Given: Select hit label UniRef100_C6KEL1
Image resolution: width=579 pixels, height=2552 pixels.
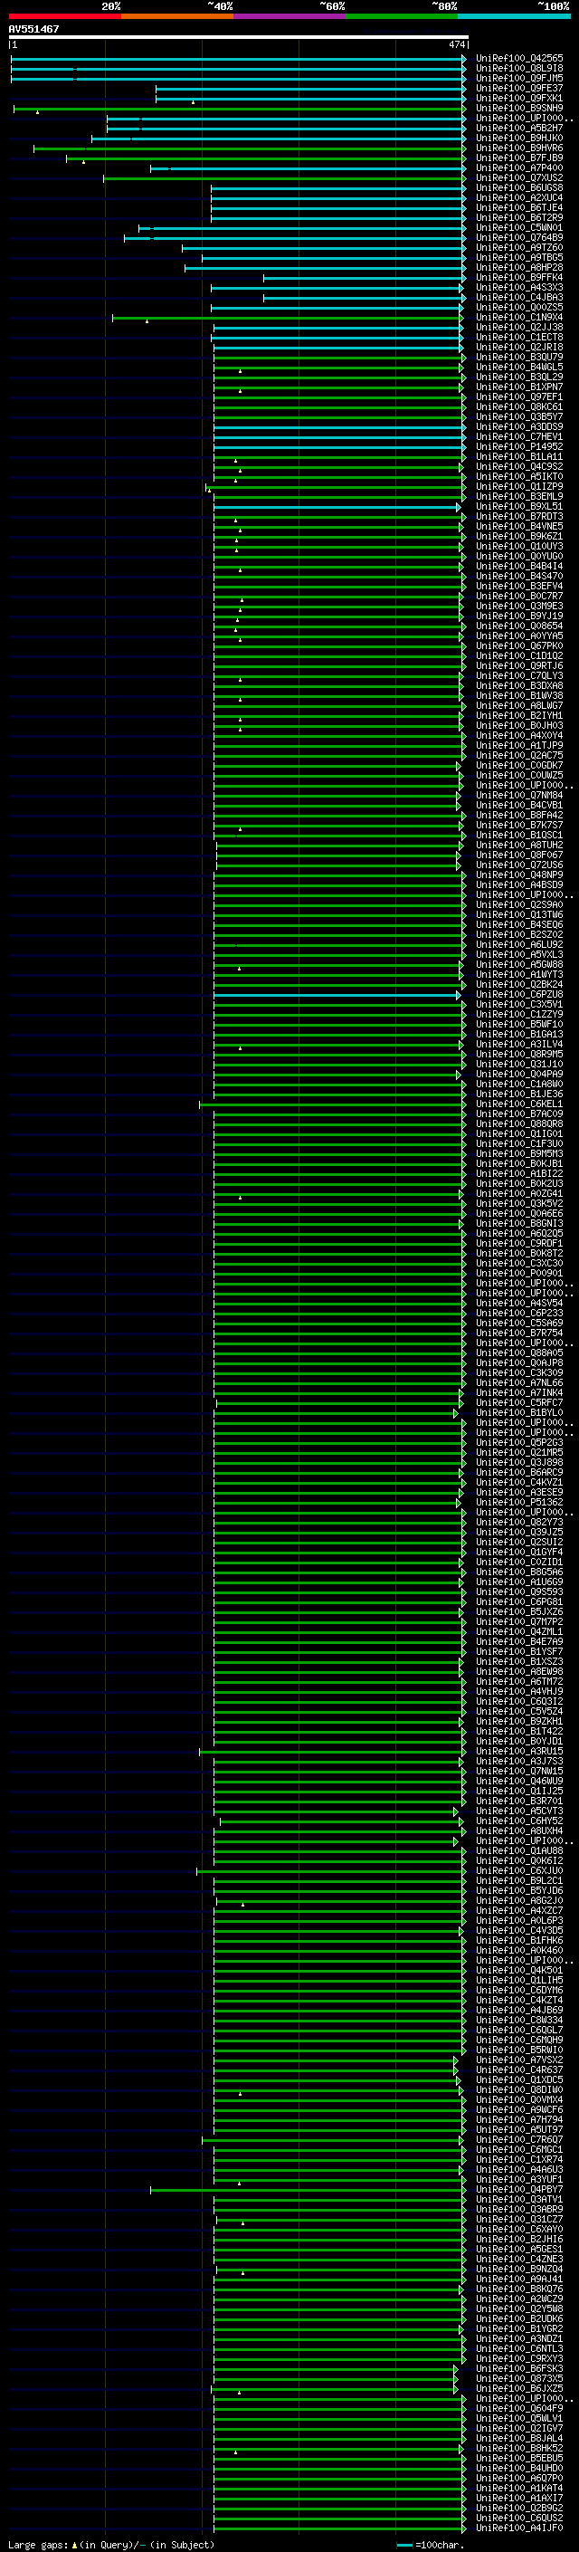Looking at the screenshot, I should [x=519, y=1104].
